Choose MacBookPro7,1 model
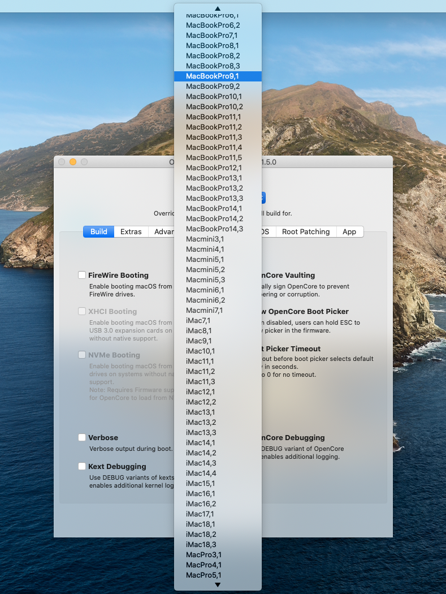Image resolution: width=446 pixels, height=594 pixels. (218, 36)
